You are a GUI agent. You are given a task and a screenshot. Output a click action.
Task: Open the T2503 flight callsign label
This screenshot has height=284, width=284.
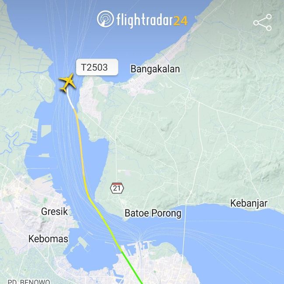97,67
